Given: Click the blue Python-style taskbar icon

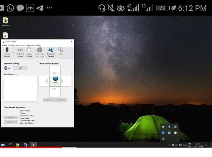Looking at the screenshot, I should pyautogui.click(x=26, y=145).
